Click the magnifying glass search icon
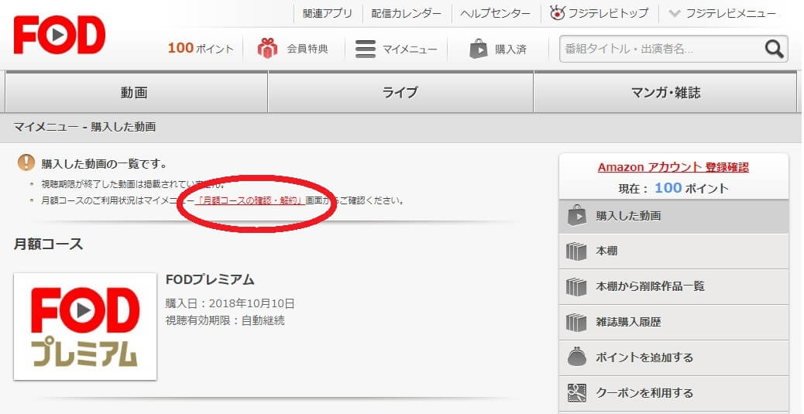 [774, 50]
